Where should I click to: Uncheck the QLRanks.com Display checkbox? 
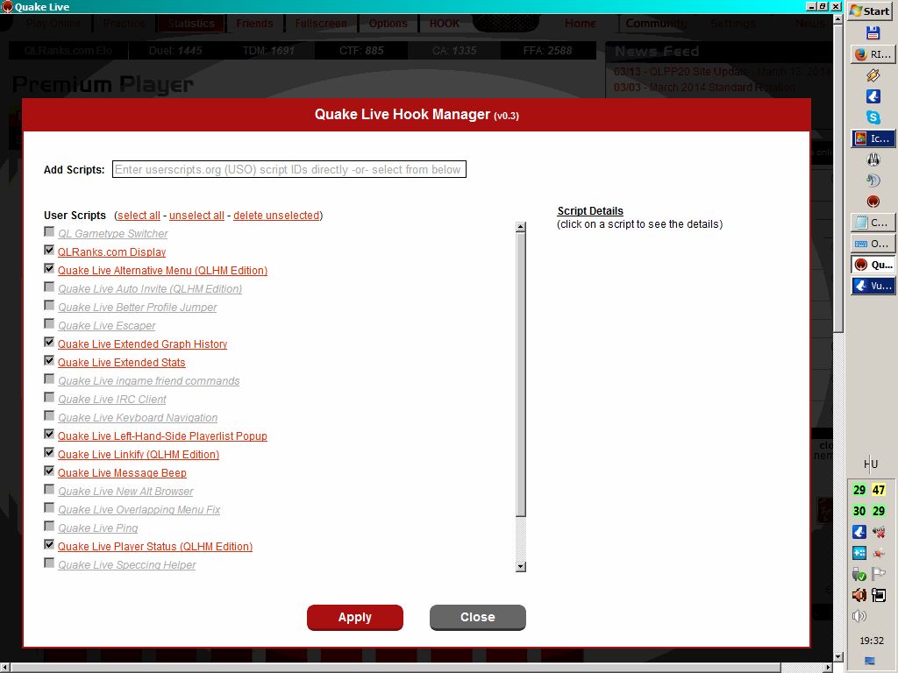tap(49, 250)
